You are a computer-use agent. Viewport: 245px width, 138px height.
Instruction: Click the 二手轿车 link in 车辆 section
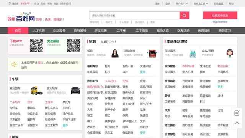tap(15, 102)
